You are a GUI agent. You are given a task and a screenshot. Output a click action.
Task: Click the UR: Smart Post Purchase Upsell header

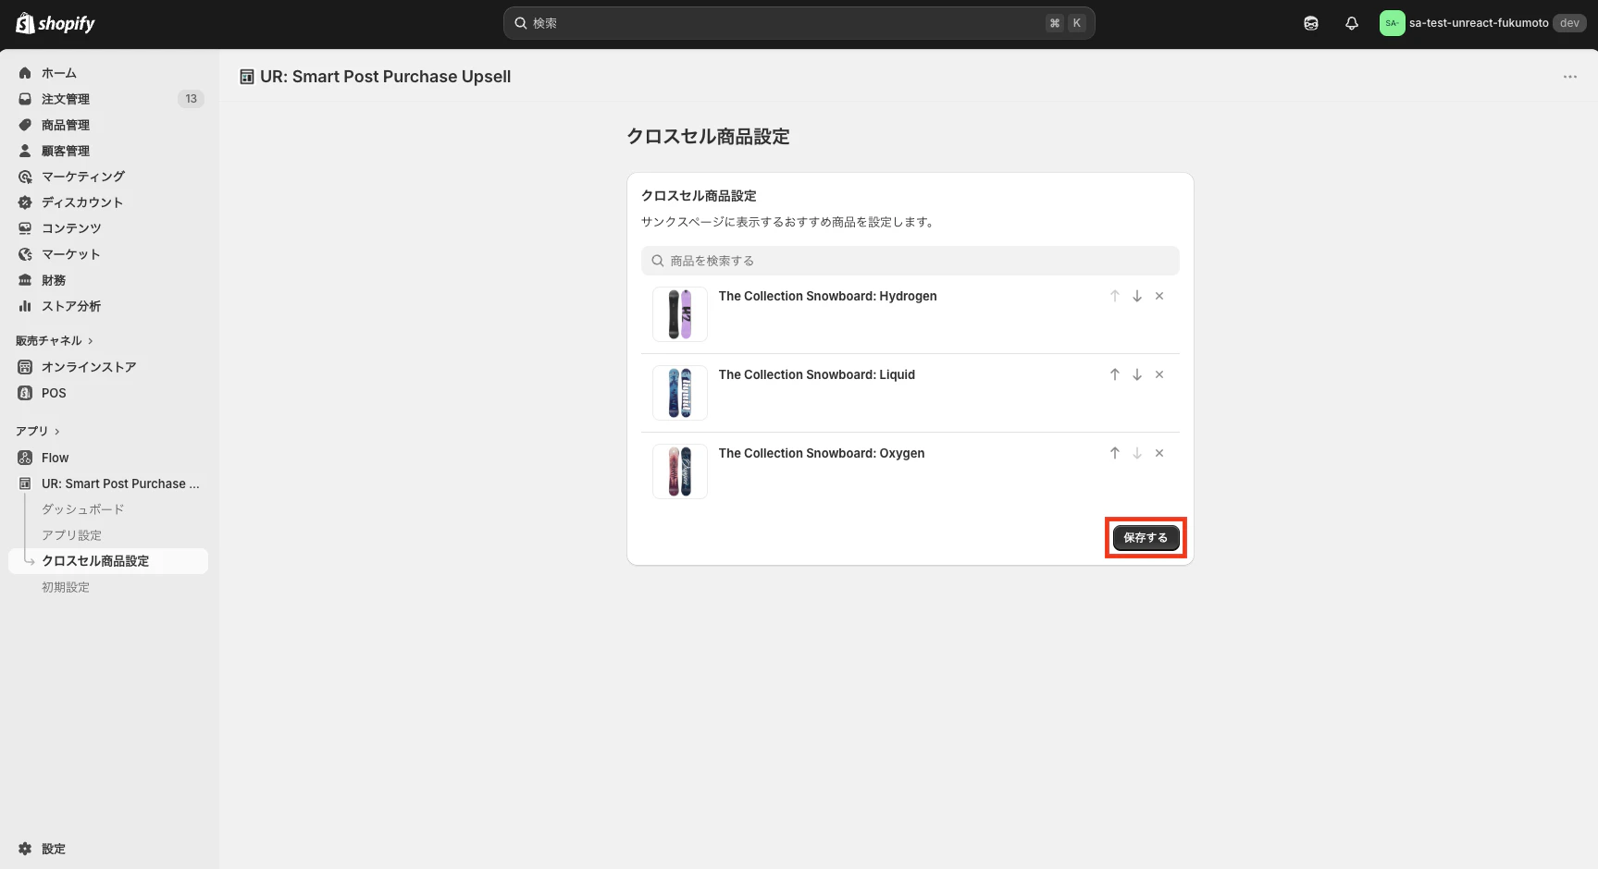pyautogui.click(x=385, y=77)
